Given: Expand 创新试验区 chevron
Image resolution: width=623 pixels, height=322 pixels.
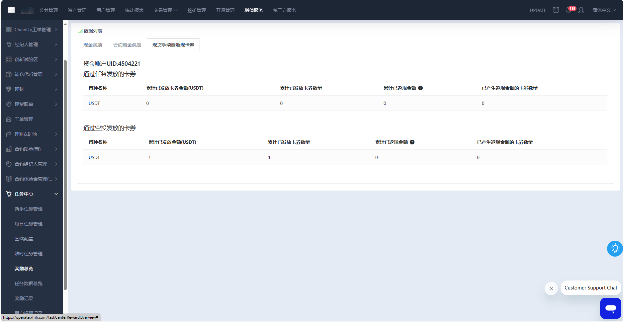Looking at the screenshot, I should click(x=56, y=59).
